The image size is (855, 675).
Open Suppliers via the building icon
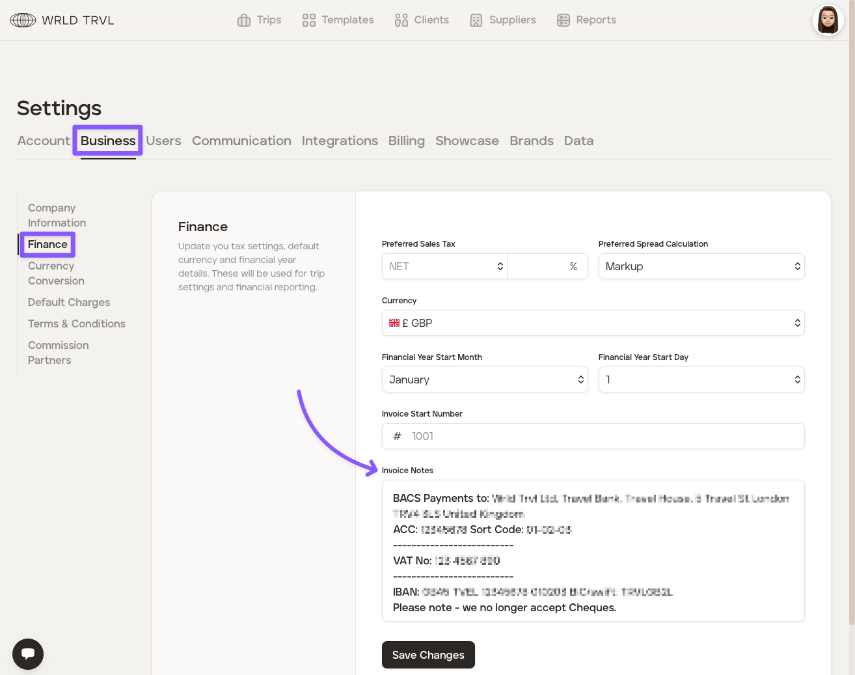point(476,20)
